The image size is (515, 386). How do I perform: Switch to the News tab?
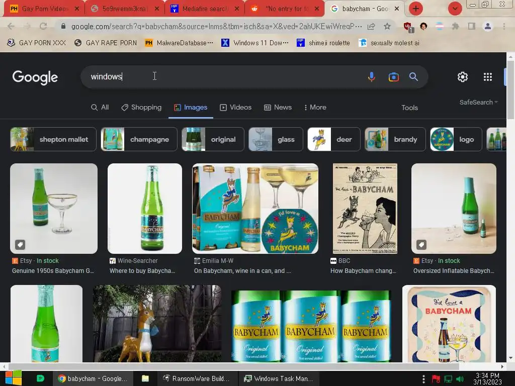pos(278,108)
